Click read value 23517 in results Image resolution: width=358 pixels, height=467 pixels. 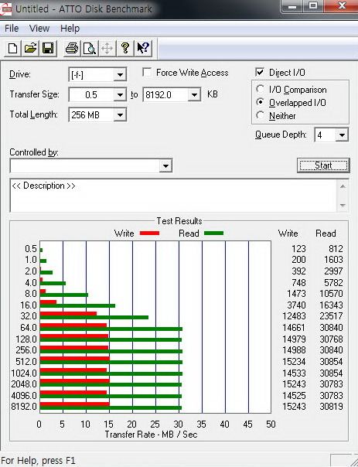pos(331,316)
